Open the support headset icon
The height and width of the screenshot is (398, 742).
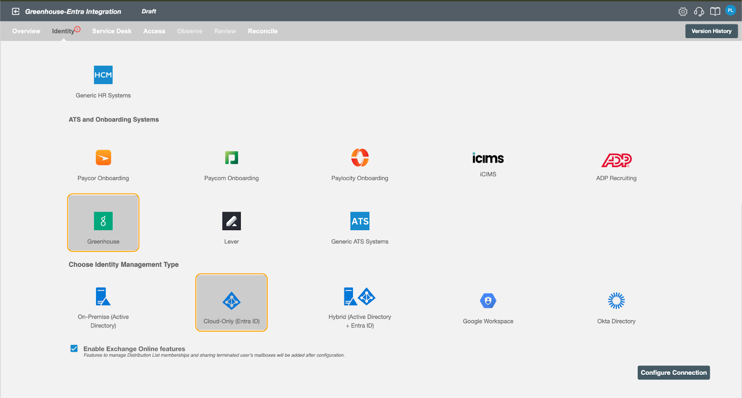click(x=699, y=12)
